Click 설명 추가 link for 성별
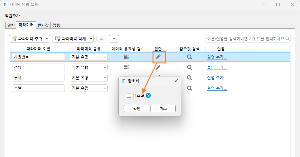The width and height of the screenshot is (300, 157). [x=217, y=88]
